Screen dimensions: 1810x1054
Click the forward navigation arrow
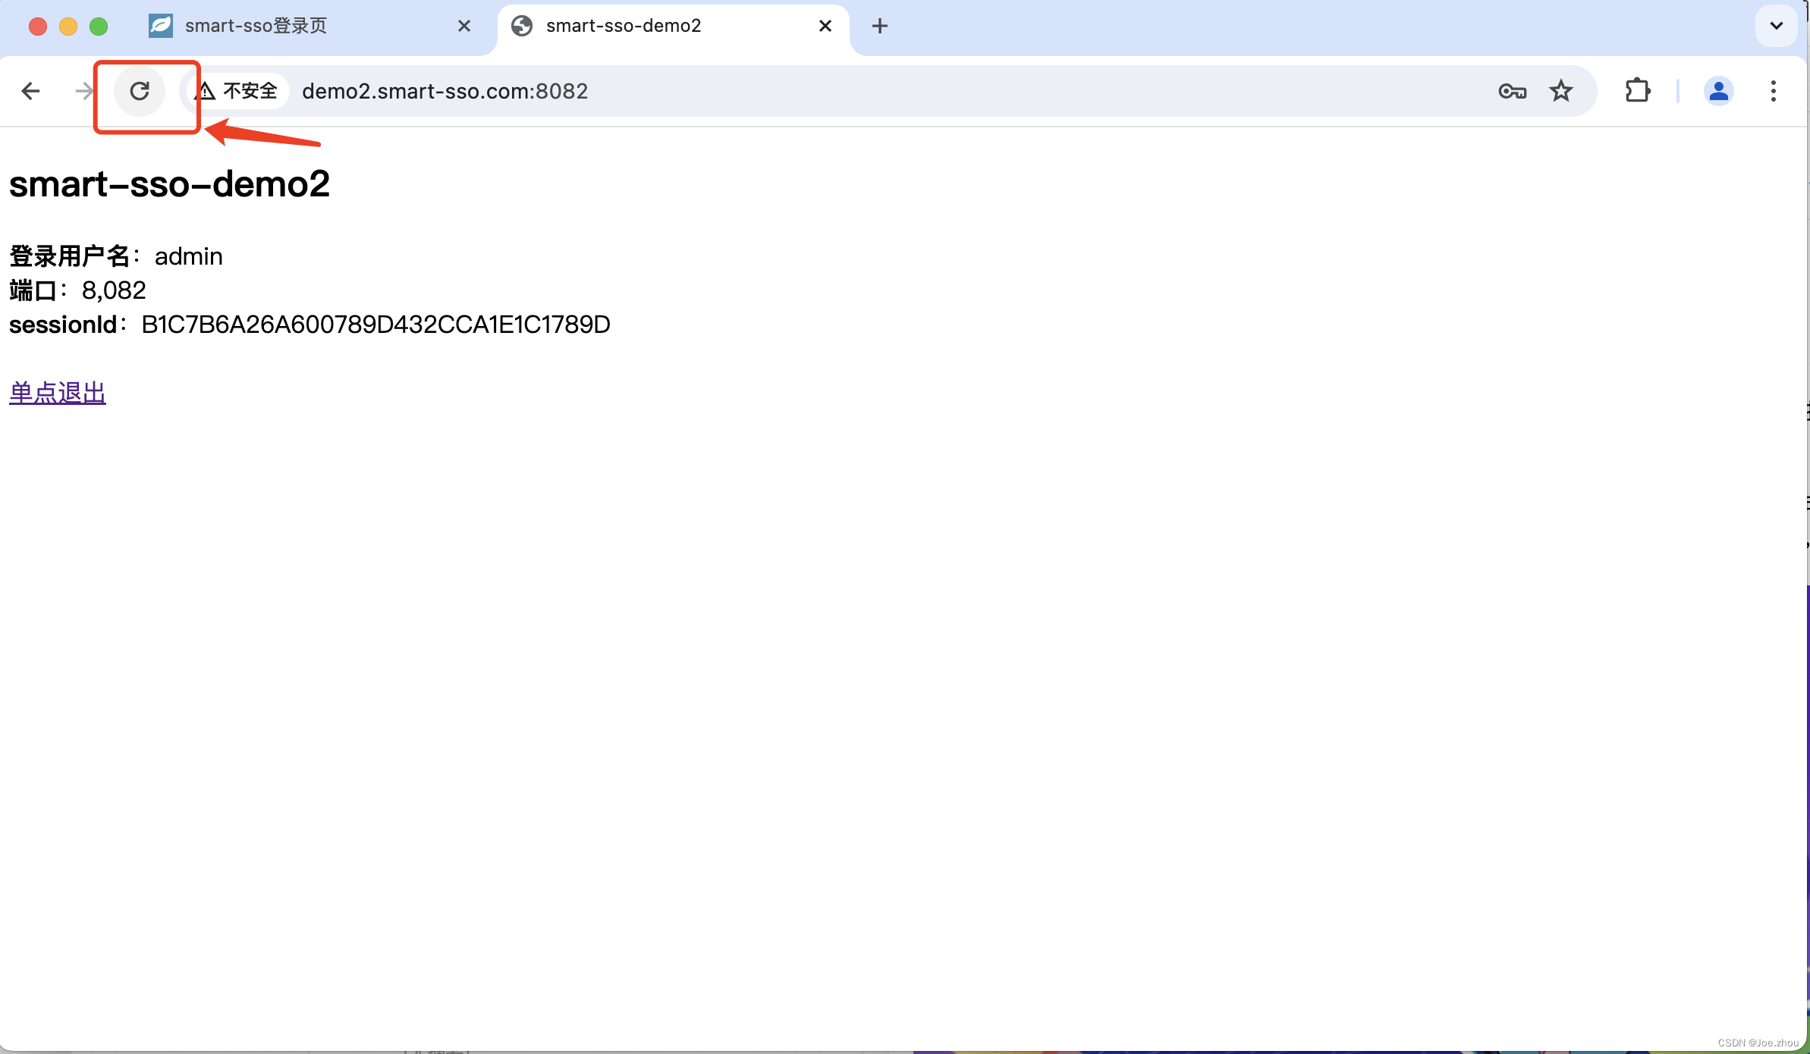84,92
